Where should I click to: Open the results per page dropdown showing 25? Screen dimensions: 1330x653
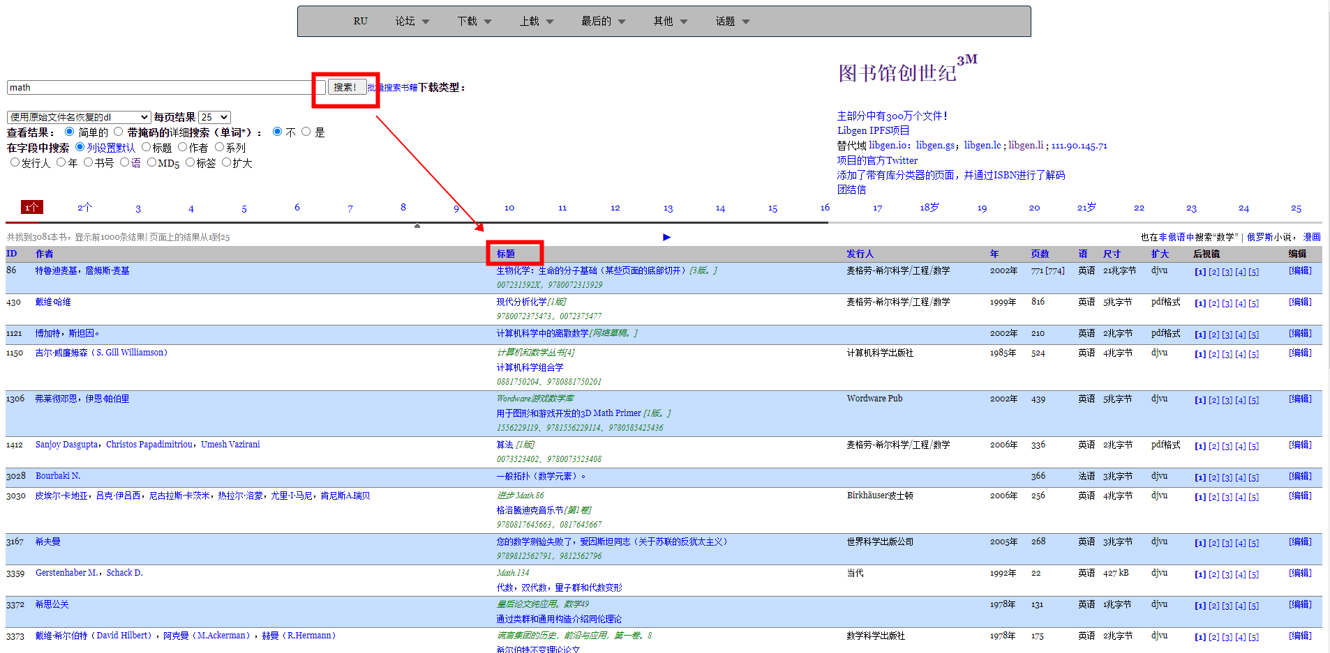coord(214,117)
